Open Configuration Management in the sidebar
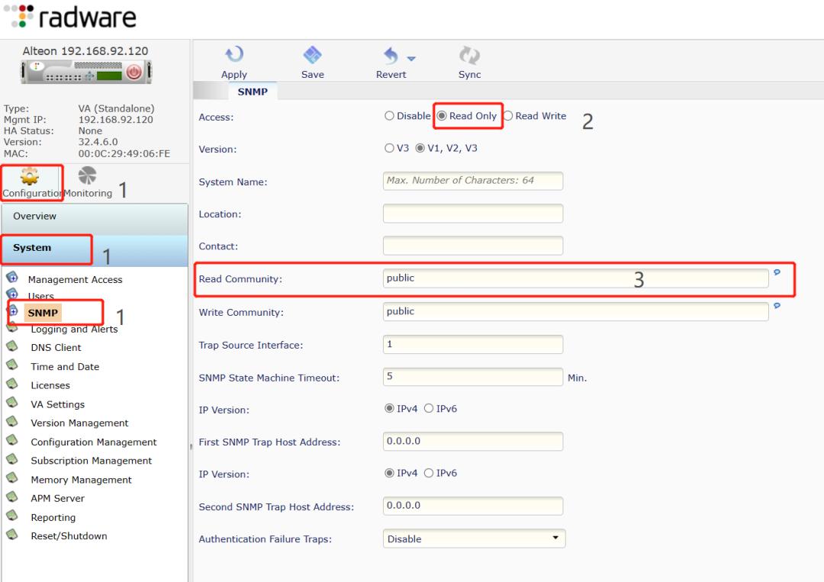Viewport: 824px width, 582px height. click(x=93, y=442)
